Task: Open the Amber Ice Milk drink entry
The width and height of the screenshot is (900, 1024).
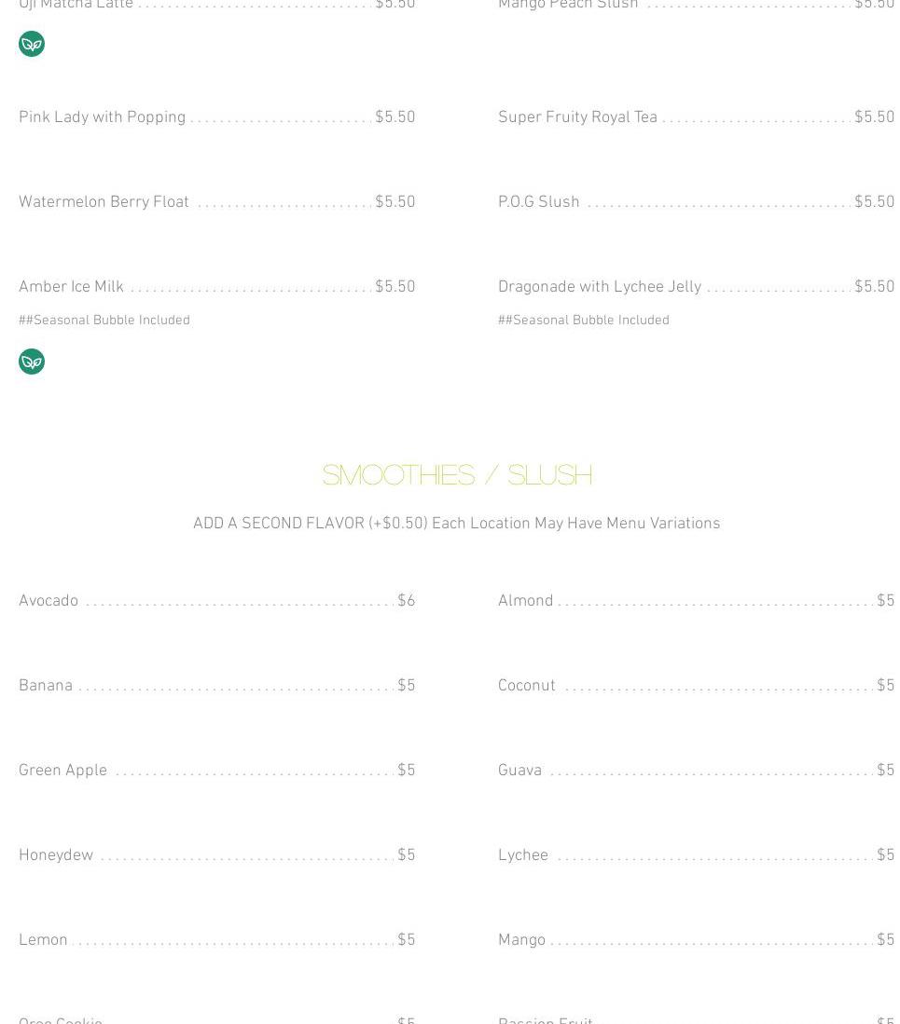Action: point(72,287)
